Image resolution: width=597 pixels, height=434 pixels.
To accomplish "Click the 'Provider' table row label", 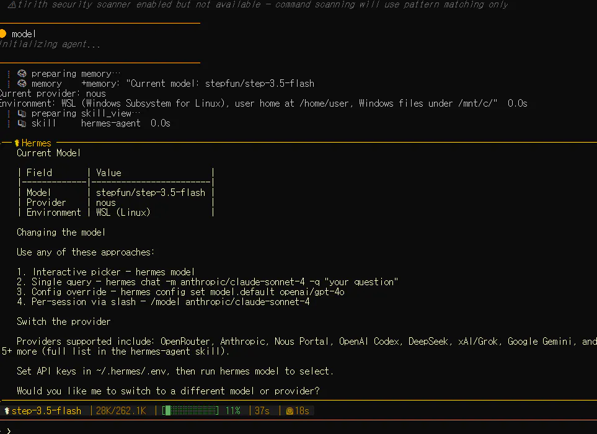I will [46, 203].
